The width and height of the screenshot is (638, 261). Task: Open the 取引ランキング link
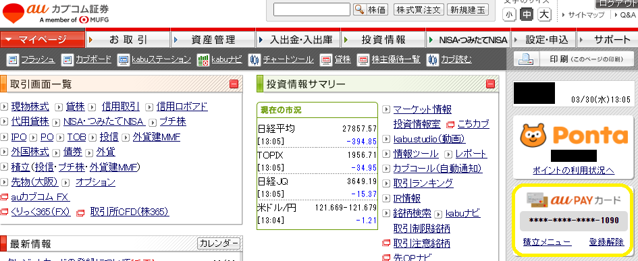point(423,183)
